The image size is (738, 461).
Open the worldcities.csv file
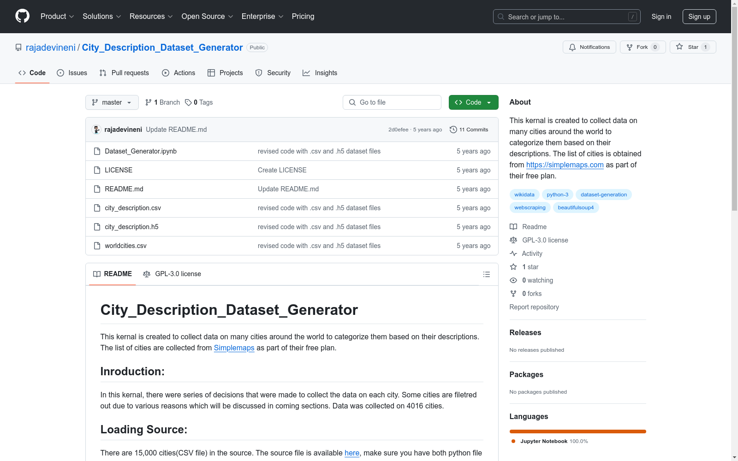pyautogui.click(x=126, y=246)
